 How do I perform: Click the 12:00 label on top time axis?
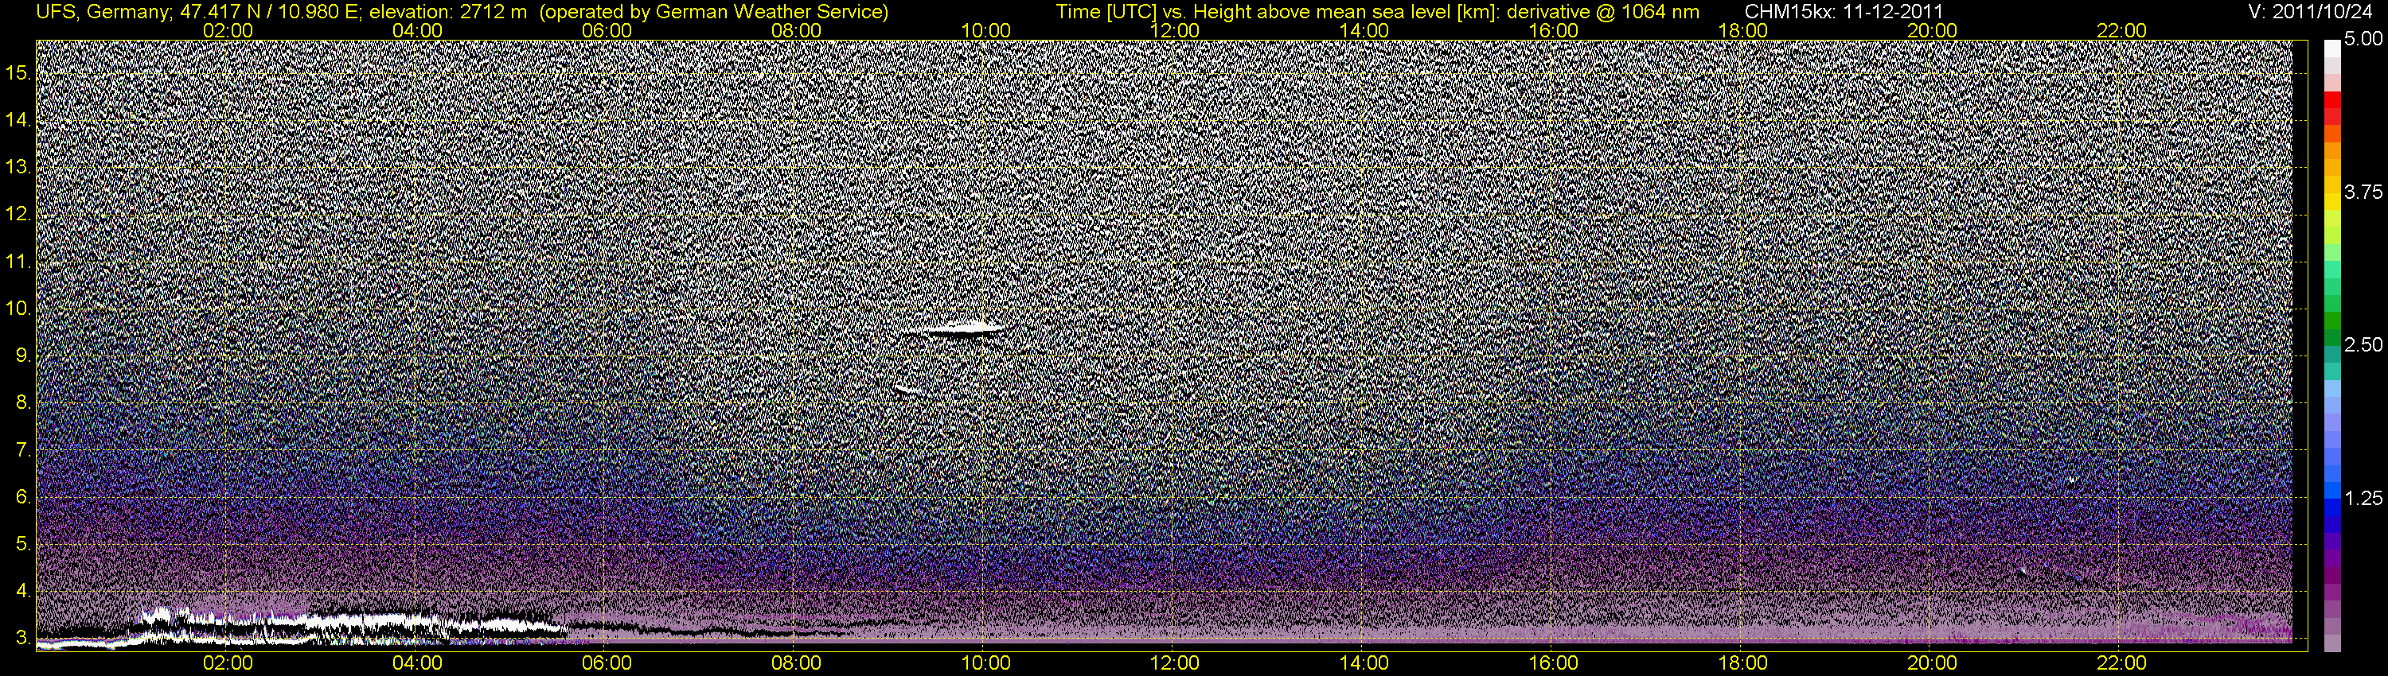1175,30
